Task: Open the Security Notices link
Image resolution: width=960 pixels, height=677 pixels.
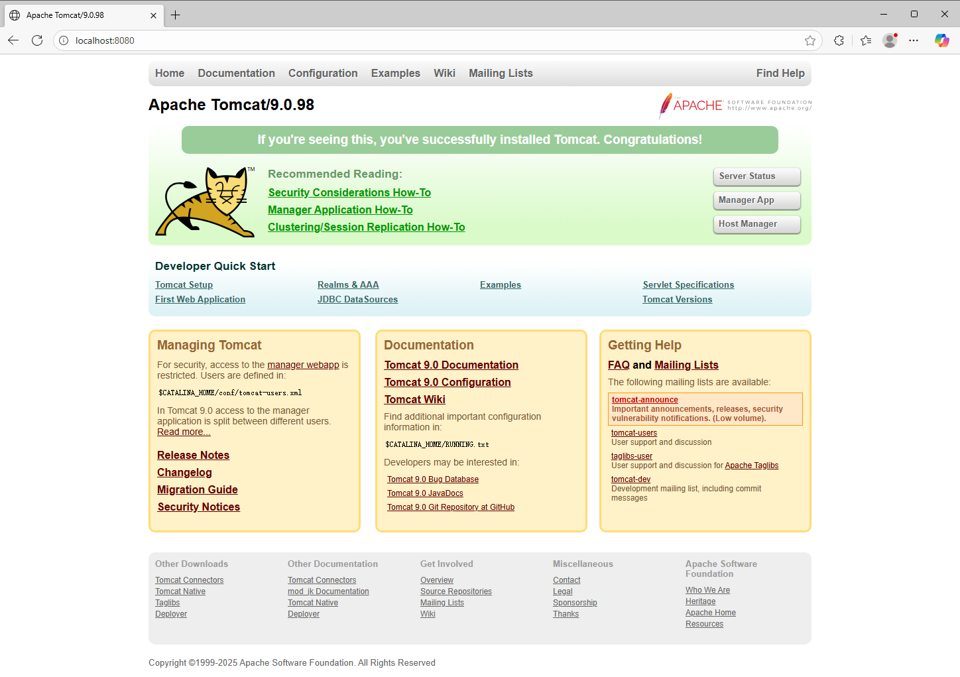Action: (198, 507)
